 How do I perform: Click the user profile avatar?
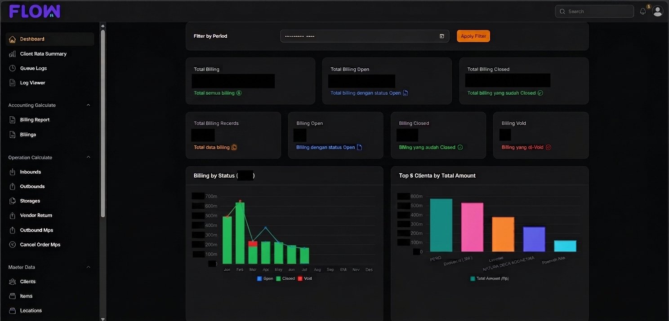point(658,11)
